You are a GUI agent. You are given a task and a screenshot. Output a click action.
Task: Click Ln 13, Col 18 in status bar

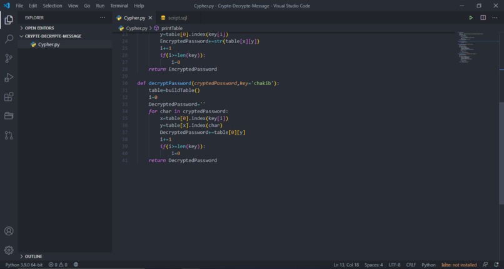coord(346,265)
